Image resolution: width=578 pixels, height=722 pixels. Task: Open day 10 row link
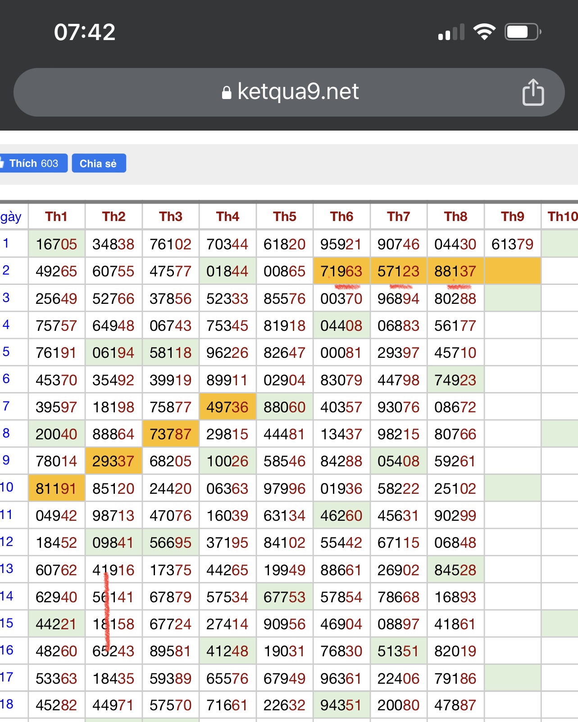7,487
